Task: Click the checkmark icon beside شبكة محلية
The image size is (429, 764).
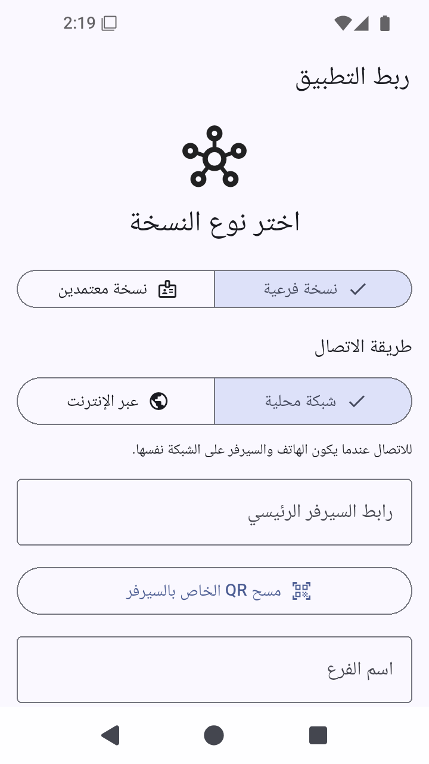Action: (x=356, y=401)
